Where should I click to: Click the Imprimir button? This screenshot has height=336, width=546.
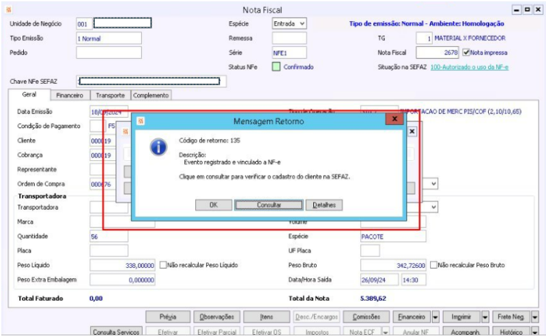pos(461,317)
